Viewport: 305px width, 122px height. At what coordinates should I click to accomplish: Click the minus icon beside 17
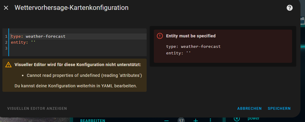tap(166, 120)
